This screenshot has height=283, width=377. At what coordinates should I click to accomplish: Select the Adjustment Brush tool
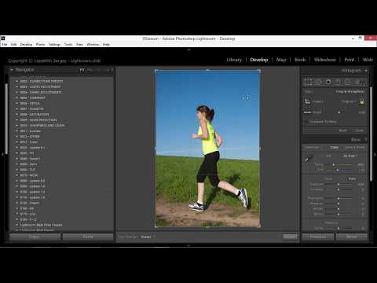pyautogui.click(x=359, y=82)
